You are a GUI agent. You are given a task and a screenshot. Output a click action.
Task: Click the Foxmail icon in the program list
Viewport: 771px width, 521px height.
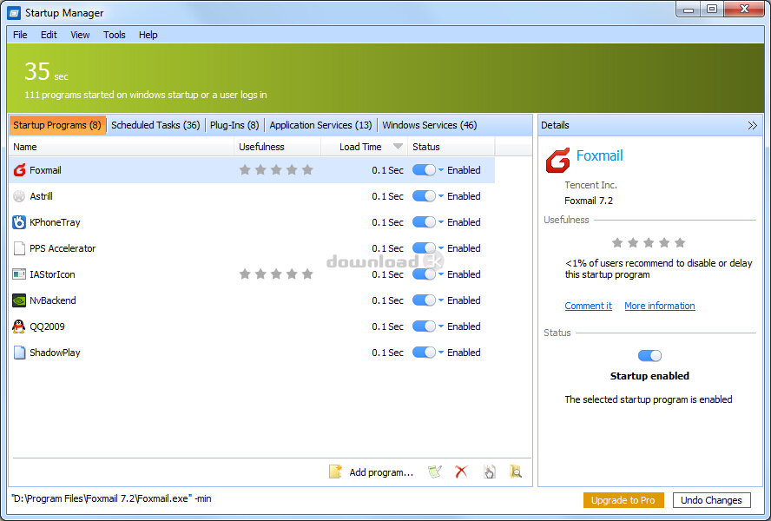pos(19,170)
